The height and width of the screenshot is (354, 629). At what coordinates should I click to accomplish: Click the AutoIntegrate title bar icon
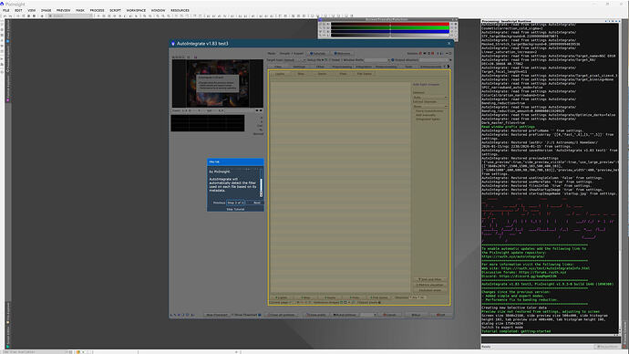click(x=173, y=44)
